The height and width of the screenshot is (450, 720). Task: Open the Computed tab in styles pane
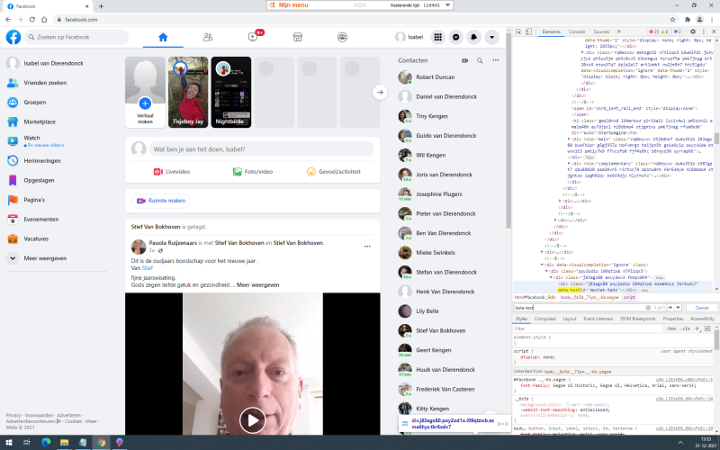545,319
